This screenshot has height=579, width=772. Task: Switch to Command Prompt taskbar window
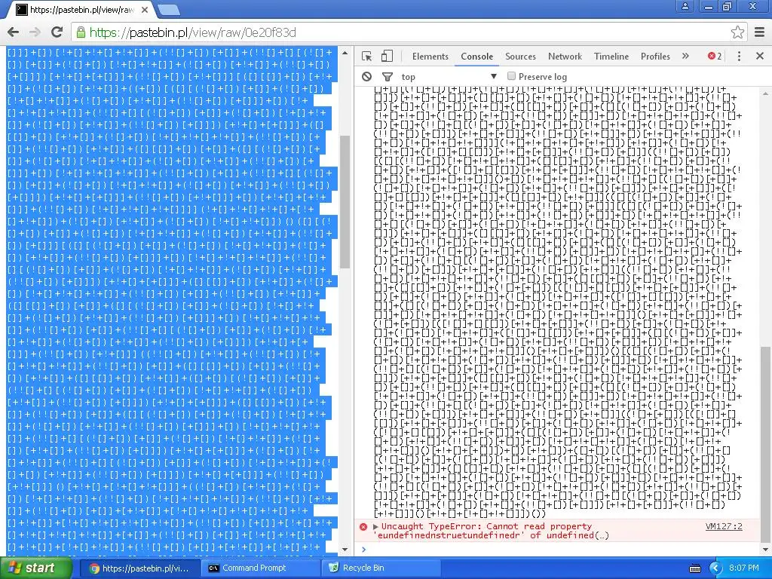(x=261, y=568)
